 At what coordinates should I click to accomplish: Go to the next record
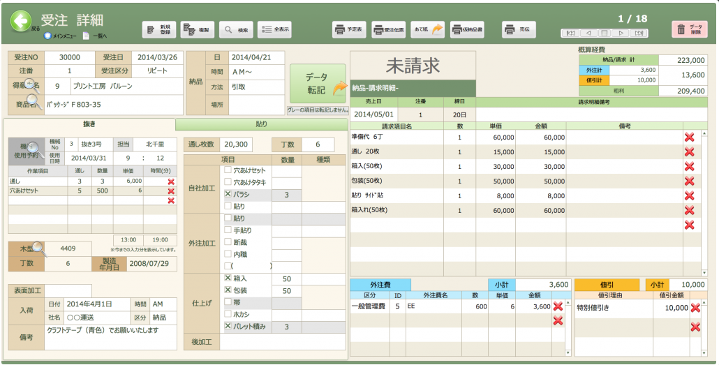(621, 33)
